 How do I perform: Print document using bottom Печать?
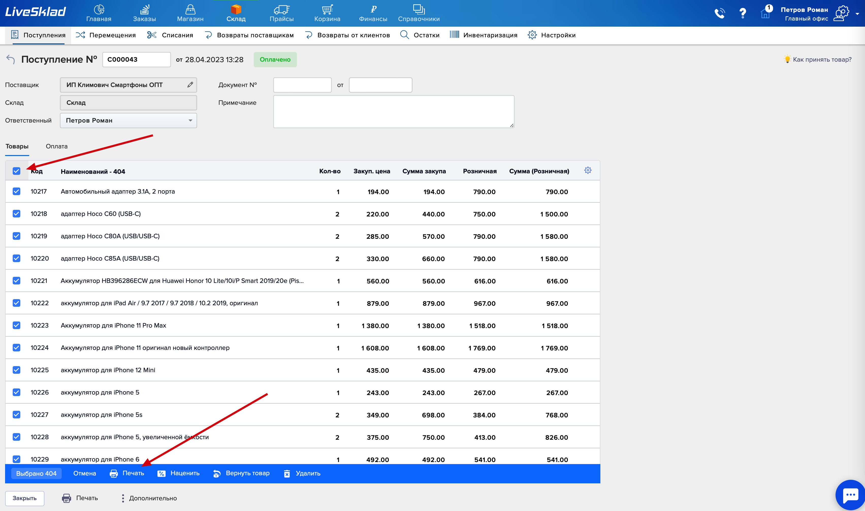(80, 498)
